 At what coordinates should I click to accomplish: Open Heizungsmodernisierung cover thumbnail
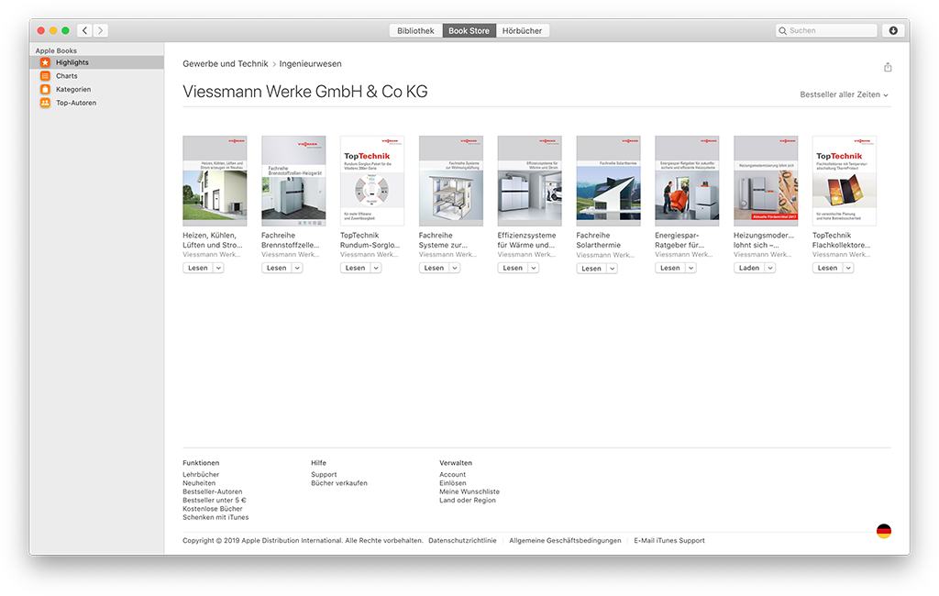(x=766, y=181)
